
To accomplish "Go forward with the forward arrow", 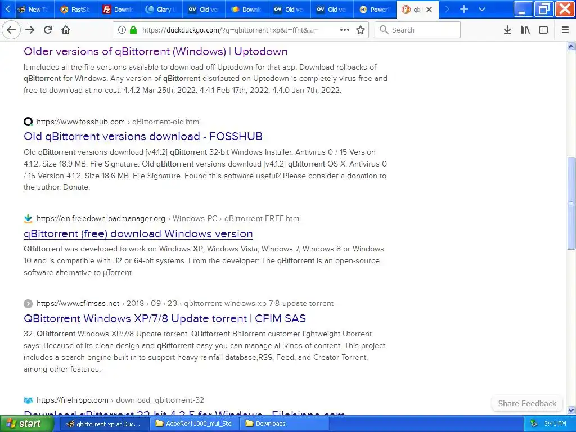I will click(30, 30).
